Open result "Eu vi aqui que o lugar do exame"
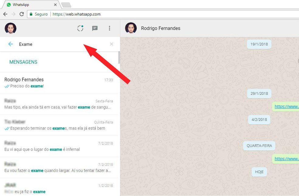Image resolution: width=299 pixels, height=196 pixels. pyautogui.click(x=59, y=146)
